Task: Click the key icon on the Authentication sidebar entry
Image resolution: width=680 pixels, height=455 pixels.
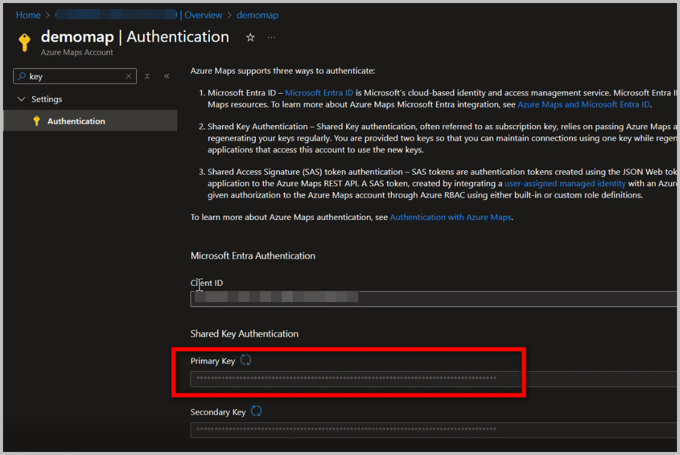Action: [36, 120]
